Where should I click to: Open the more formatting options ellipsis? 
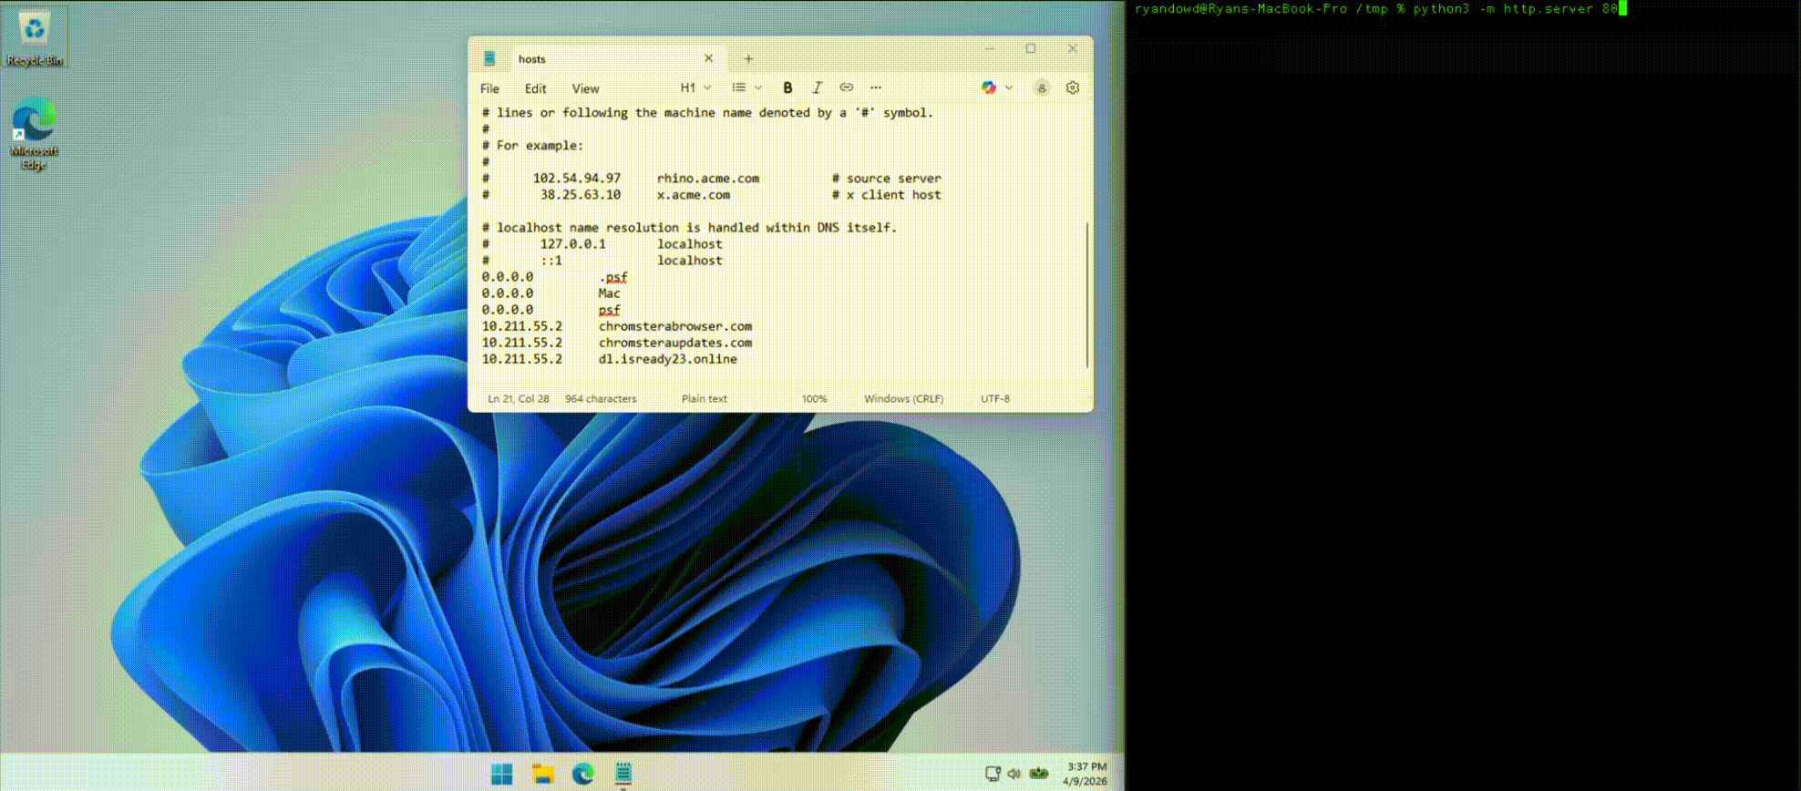point(875,88)
